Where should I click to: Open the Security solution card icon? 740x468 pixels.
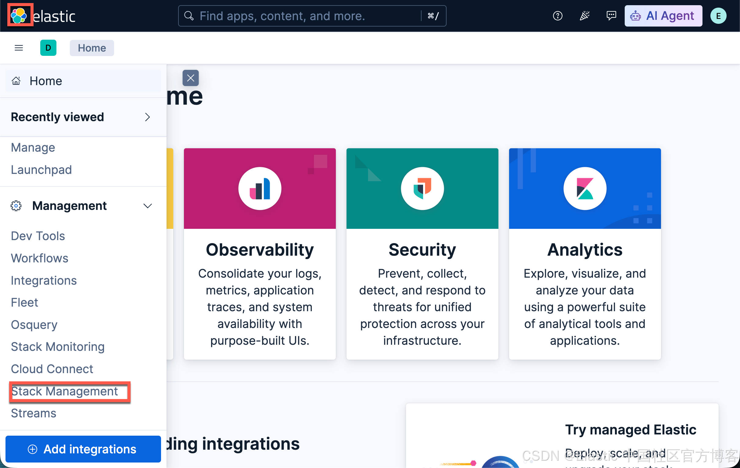pyautogui.click(x=422, y=188)
